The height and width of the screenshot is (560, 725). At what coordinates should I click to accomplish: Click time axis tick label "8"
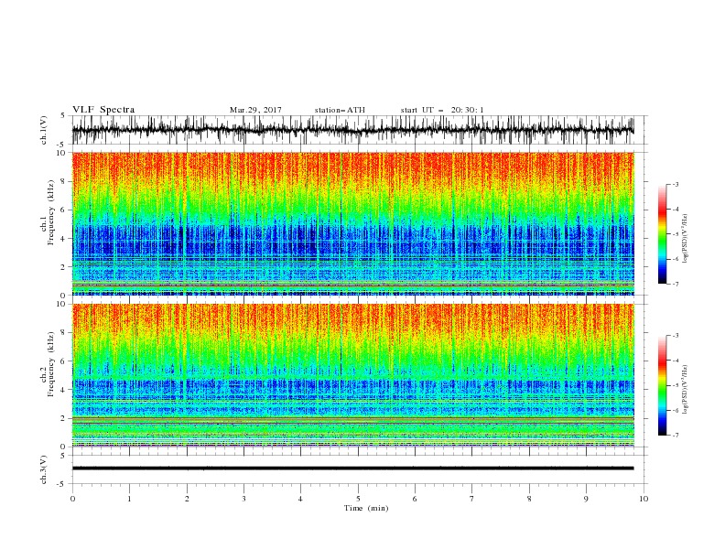point(529,499)
